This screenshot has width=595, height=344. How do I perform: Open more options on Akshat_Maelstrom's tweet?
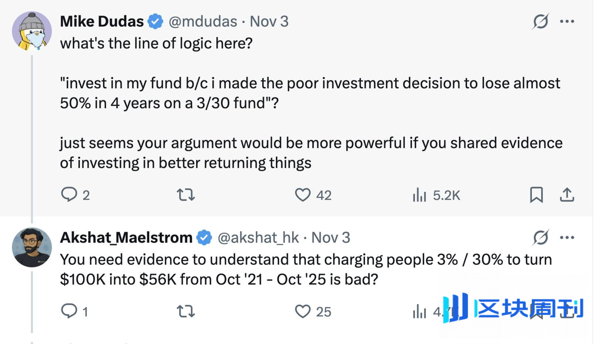pos(567,237)
